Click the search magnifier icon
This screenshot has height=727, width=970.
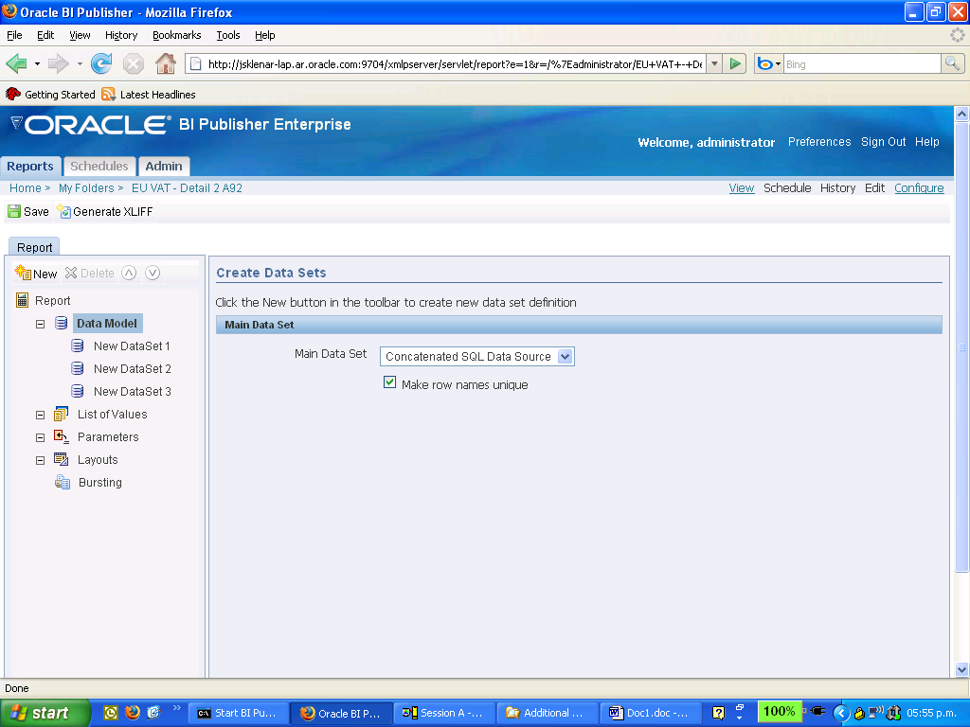pyautogui.click(x=952, y=63)
